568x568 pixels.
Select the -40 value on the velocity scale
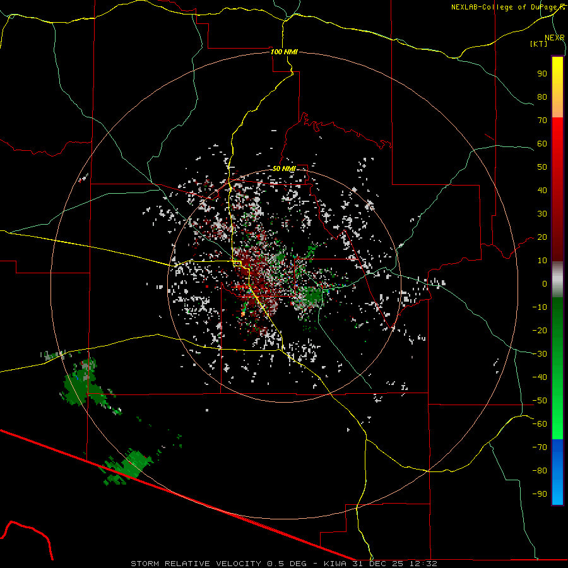(x=540, y=377)
